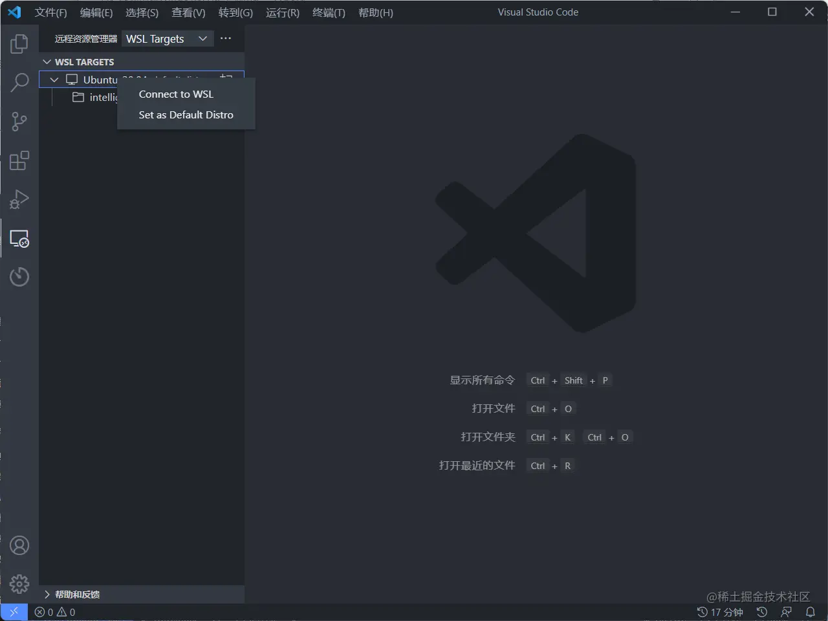This screenshot has height=621, width=828.
Task: Open the 帮助(H) menu
Action: click(376, 12)
